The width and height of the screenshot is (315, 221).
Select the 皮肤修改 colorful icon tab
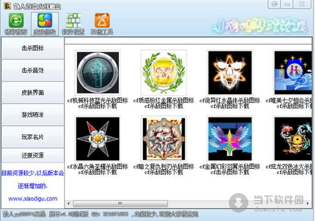click(45, 24)
